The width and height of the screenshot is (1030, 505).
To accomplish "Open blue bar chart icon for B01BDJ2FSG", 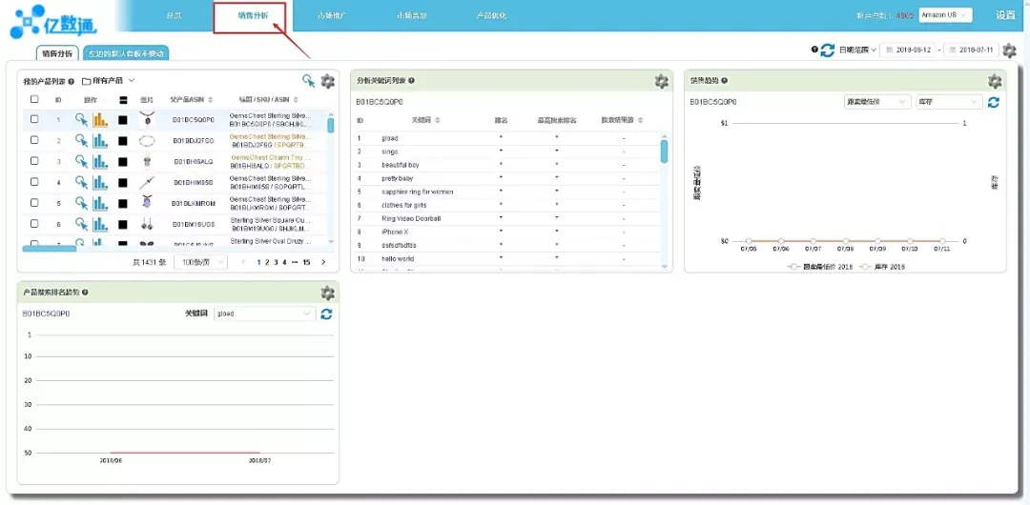I will click(100, 140).
